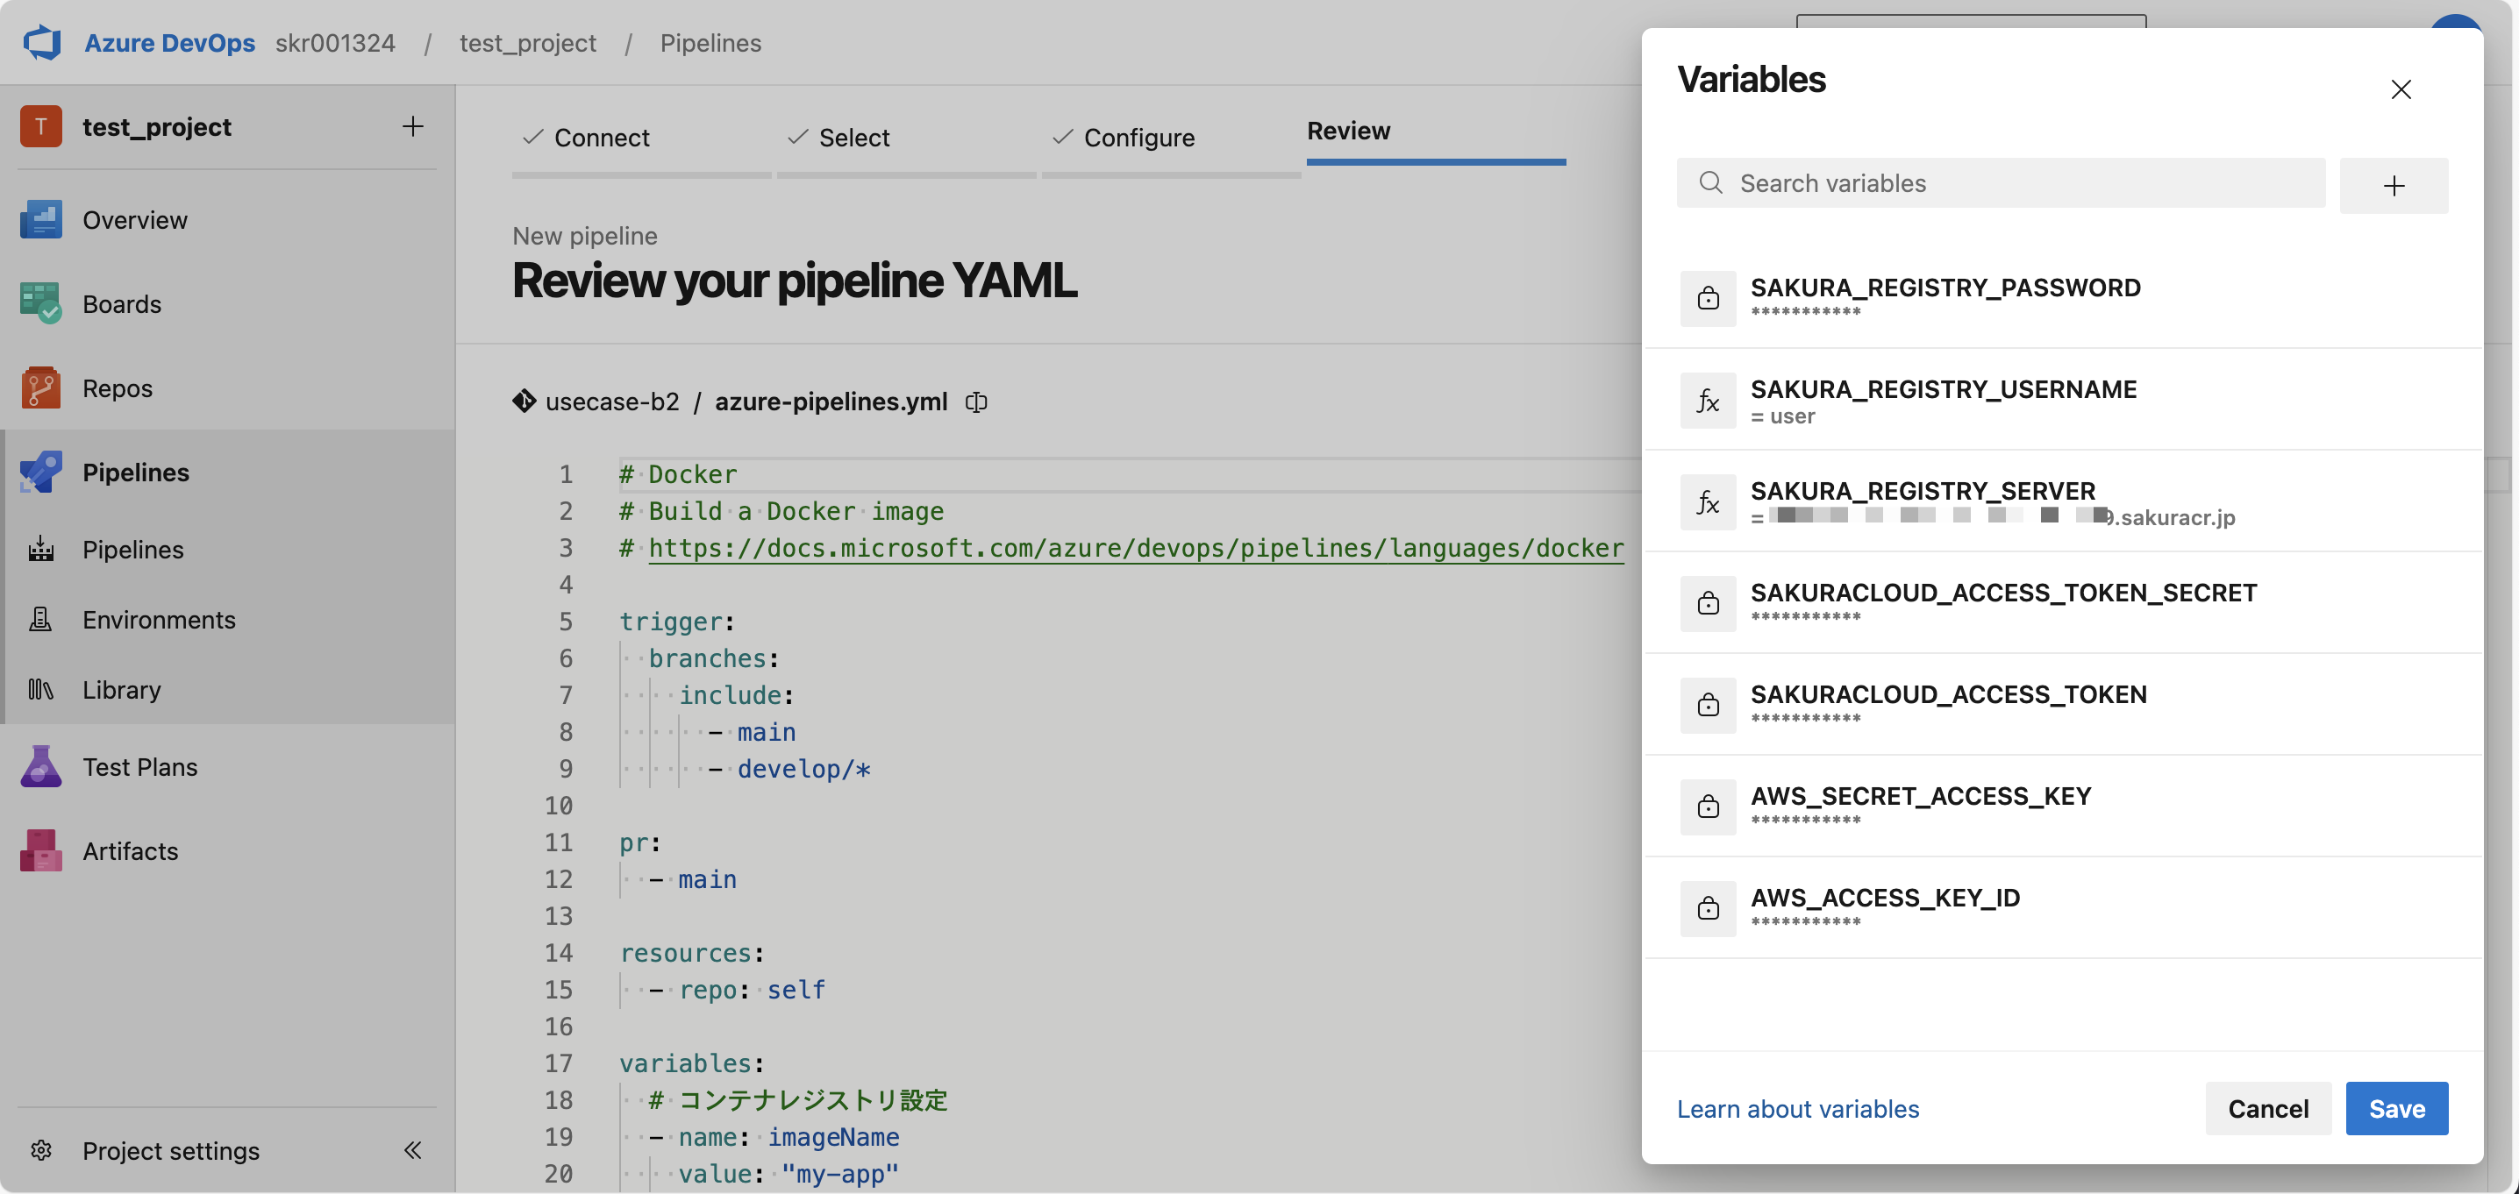Open Artifacts from the sidebar
The height and width of the screenshot is (1194, 2519).
[130, 850]
